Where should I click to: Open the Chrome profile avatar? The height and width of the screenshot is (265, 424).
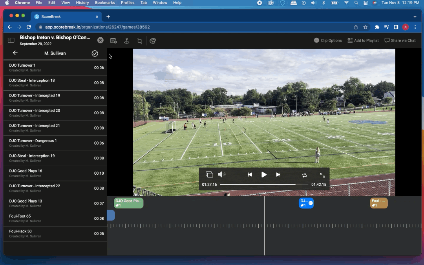pos(405,27)
